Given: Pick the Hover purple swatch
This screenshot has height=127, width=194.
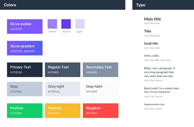Looking at the screenshot, I should (52, 24).
